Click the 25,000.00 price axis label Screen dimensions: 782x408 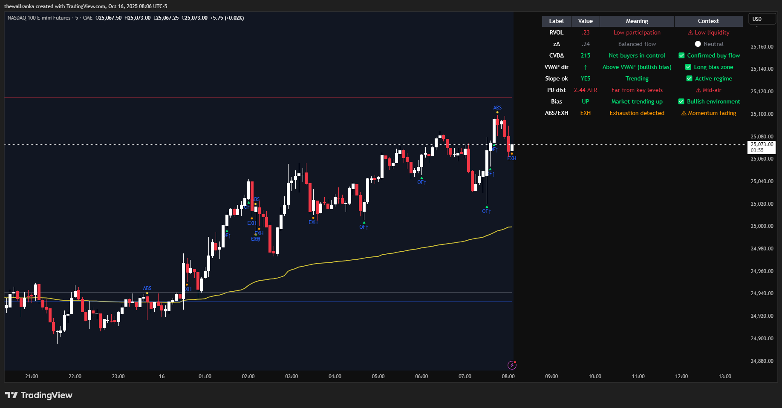(762, 226)
